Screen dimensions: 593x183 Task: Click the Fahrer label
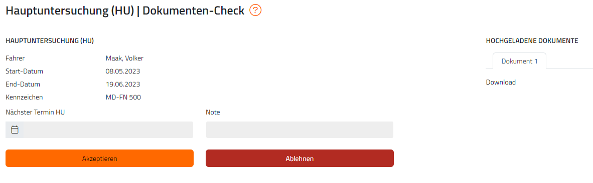[15, 58]
